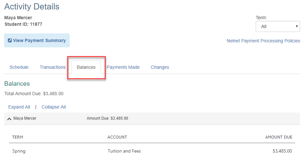The width and height of the screenshot is (305, 162).
Task: Click the Total Amount Due text
Action: 34,94
